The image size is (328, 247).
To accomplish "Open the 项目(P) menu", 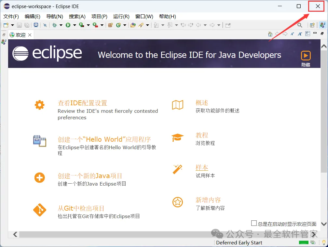I will [99, 16].
